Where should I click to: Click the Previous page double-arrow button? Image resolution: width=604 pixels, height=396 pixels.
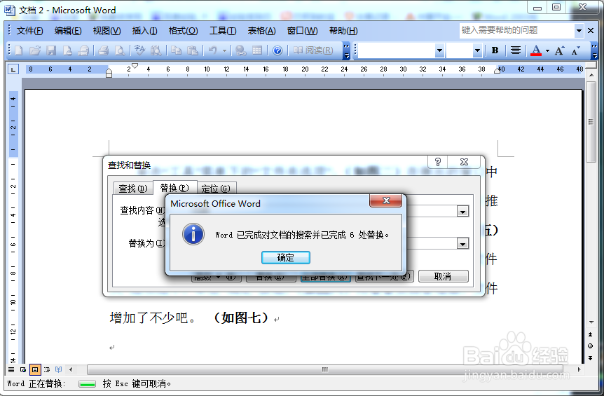(590, 334)
